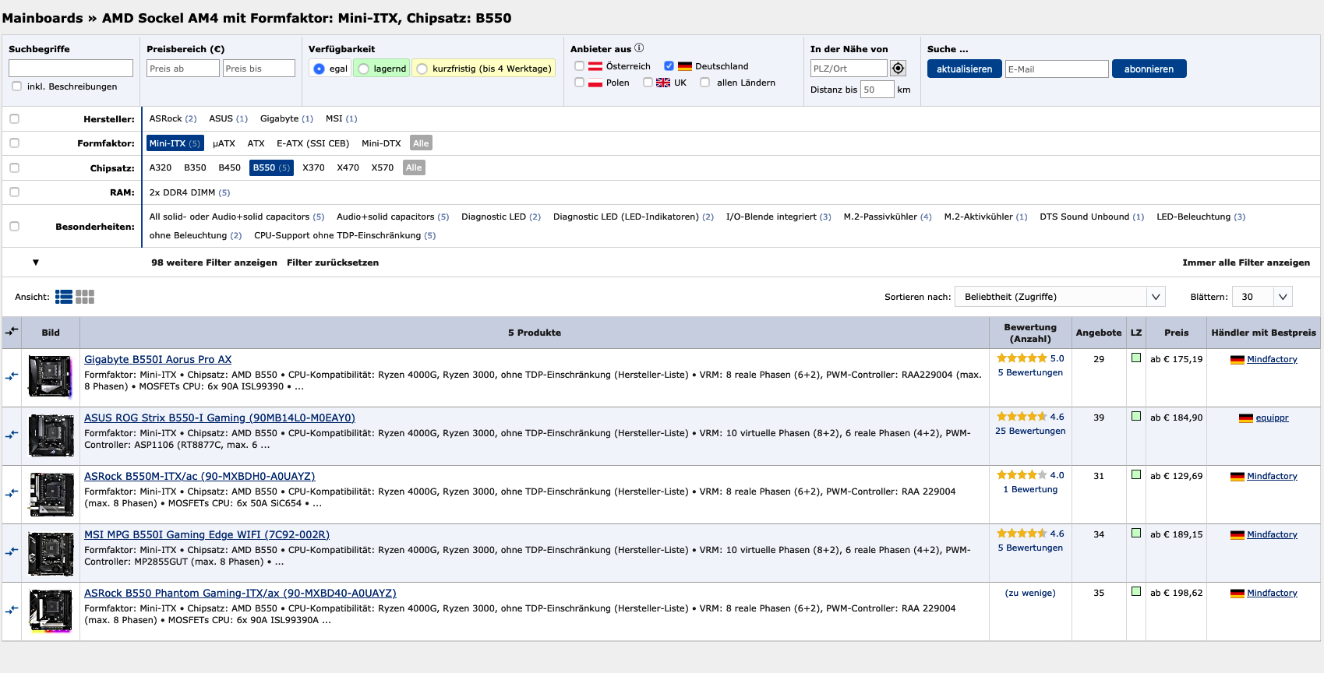Enable inkl. Beschreibungen checkbox
This screenshot has width=1324, height=673.
(16, 86)
